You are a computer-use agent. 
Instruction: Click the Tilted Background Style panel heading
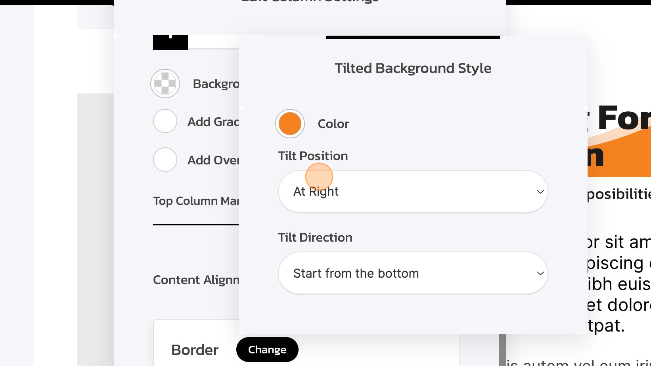coord(412,68)
